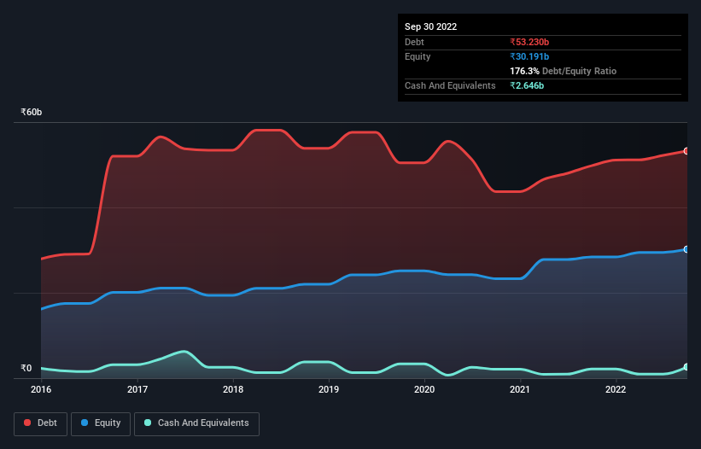
Task: Toggle the Debt series legend button
Action: pyautogui.click(x=41, y=423)
